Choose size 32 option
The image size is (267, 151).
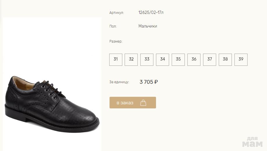click(x=131, y=59)
